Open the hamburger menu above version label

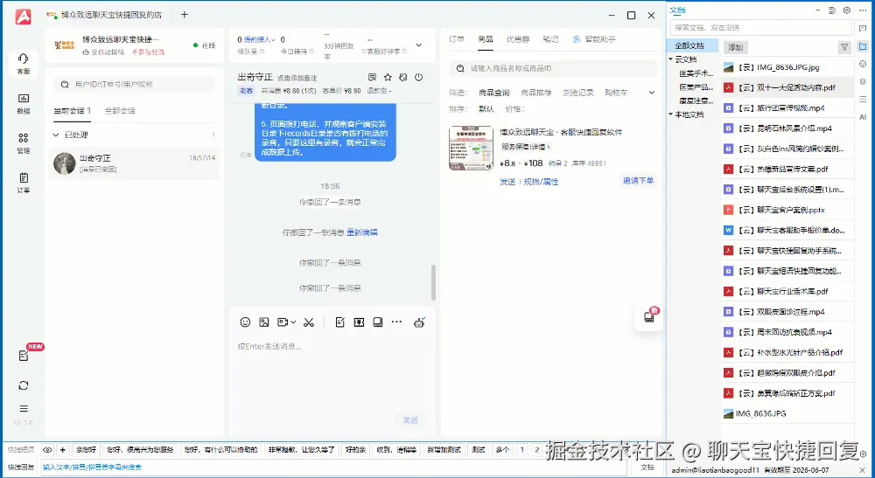pos(24,408)
